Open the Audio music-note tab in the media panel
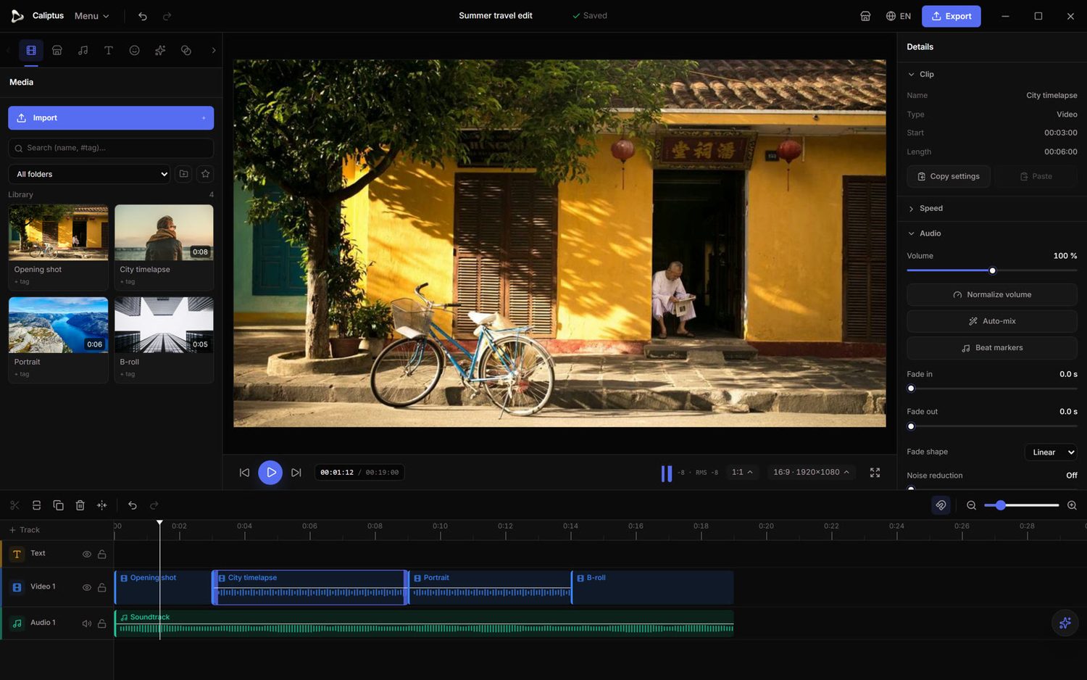This screenshot has width=1087, height=680. point(83,50)
